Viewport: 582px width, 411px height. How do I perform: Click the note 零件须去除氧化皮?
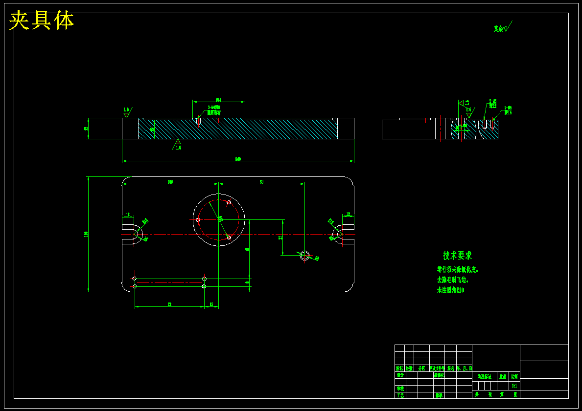457,270
